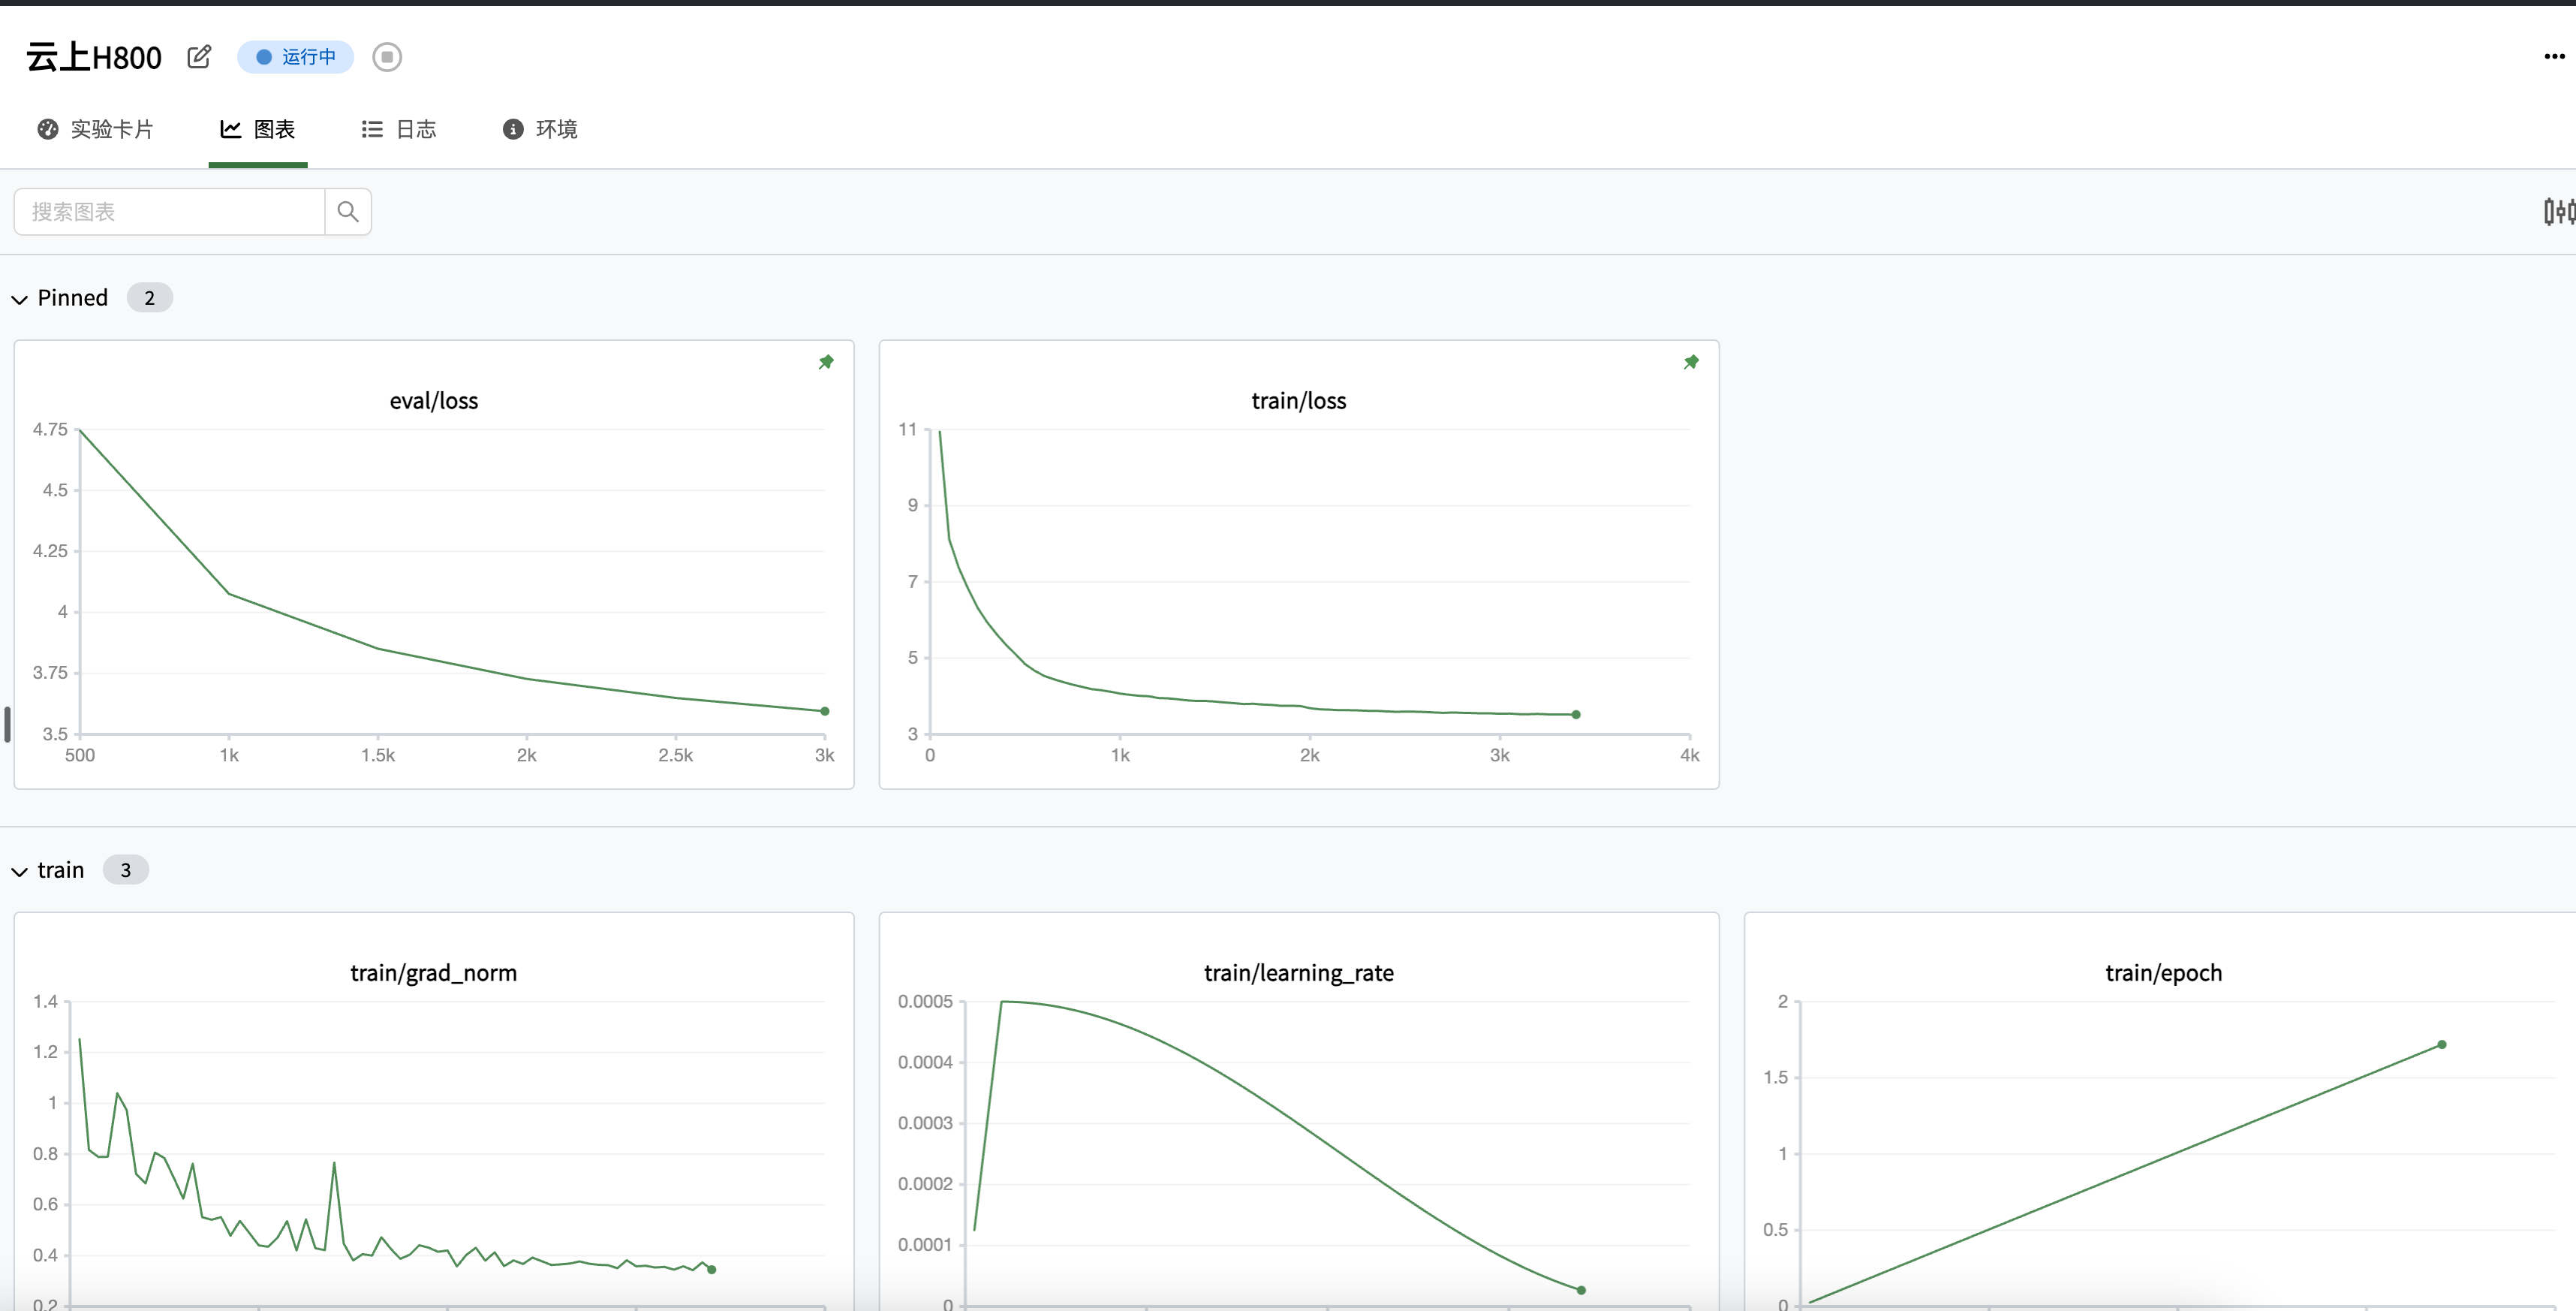Image resolution: width=2576 pixels, height=1311 pixels.
Task: Click the train section label
Action: coord(61,870)
